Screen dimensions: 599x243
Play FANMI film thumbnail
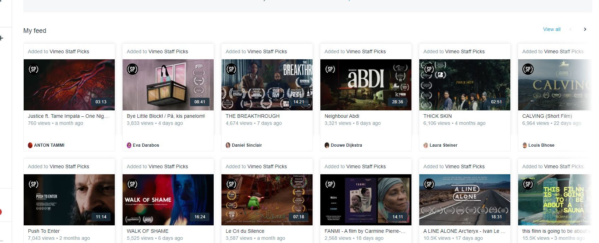(x=366, y=200)
